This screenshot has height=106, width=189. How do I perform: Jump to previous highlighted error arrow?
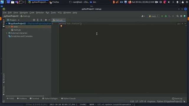[x=182, y=24]
